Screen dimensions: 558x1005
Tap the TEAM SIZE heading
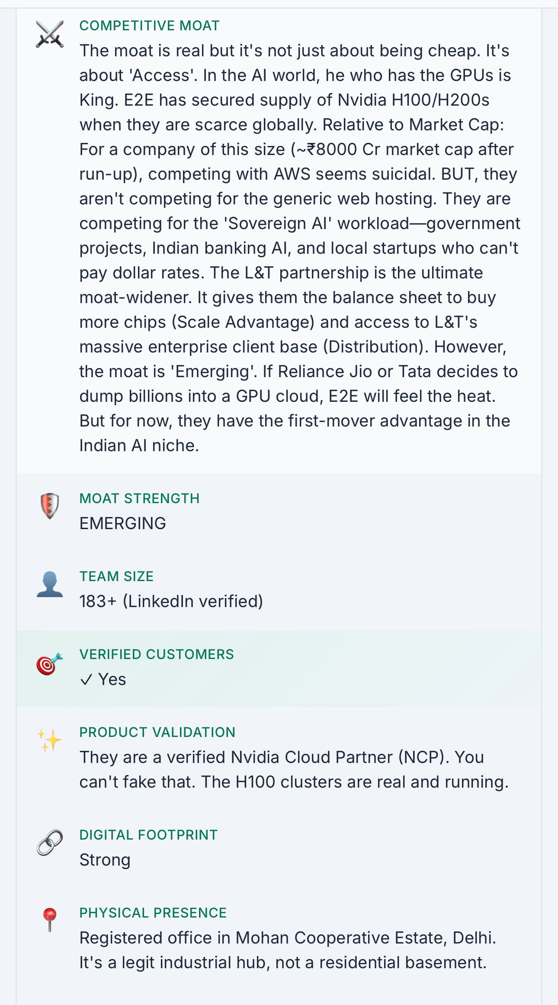point(116,576)
